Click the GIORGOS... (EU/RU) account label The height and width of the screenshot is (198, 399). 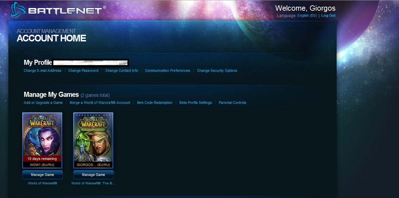pyautogui.click(x=93, y=165)
